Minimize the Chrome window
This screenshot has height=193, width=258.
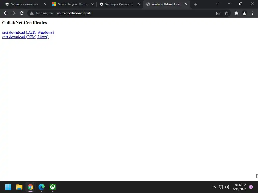[x=229, y=4]
